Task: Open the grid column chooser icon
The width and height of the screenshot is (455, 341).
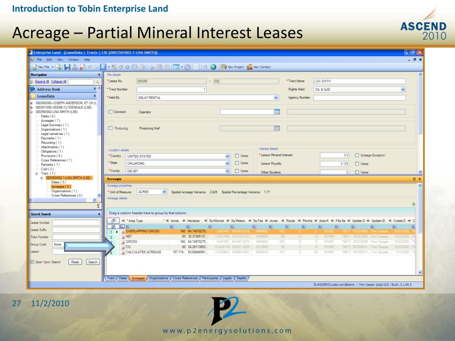Action: pos(113,221)
